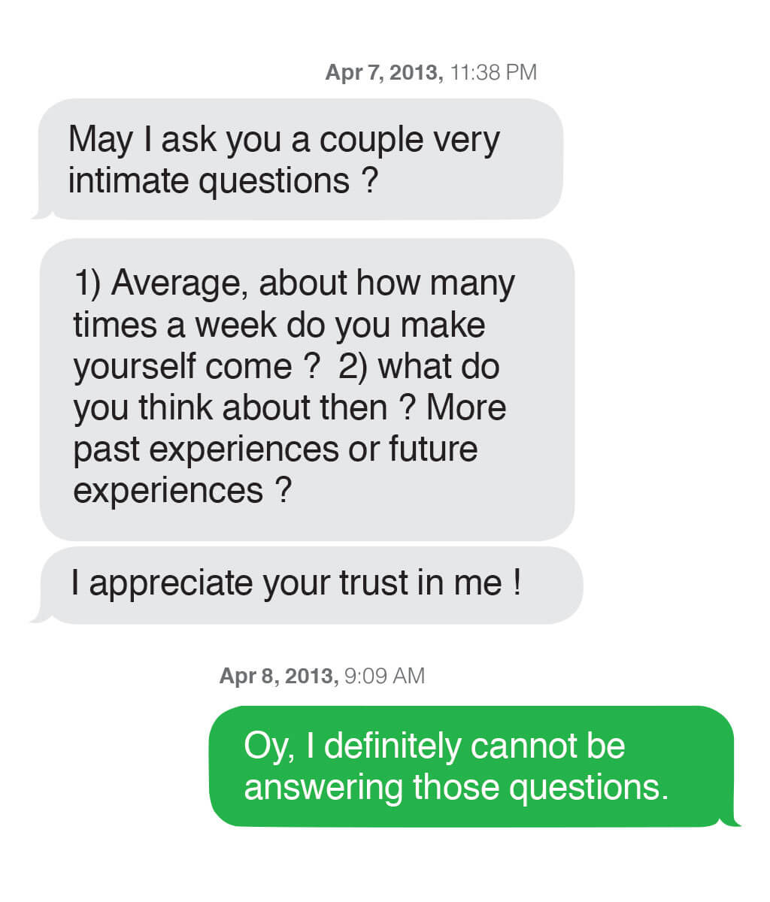
Task: Select the green "Oy, I definitely cannot" reply
Action: [471, 766]
